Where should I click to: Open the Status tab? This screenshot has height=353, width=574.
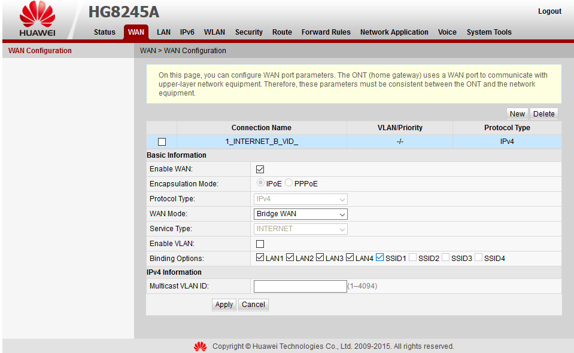pyautogui.click(x=104, y=32)
